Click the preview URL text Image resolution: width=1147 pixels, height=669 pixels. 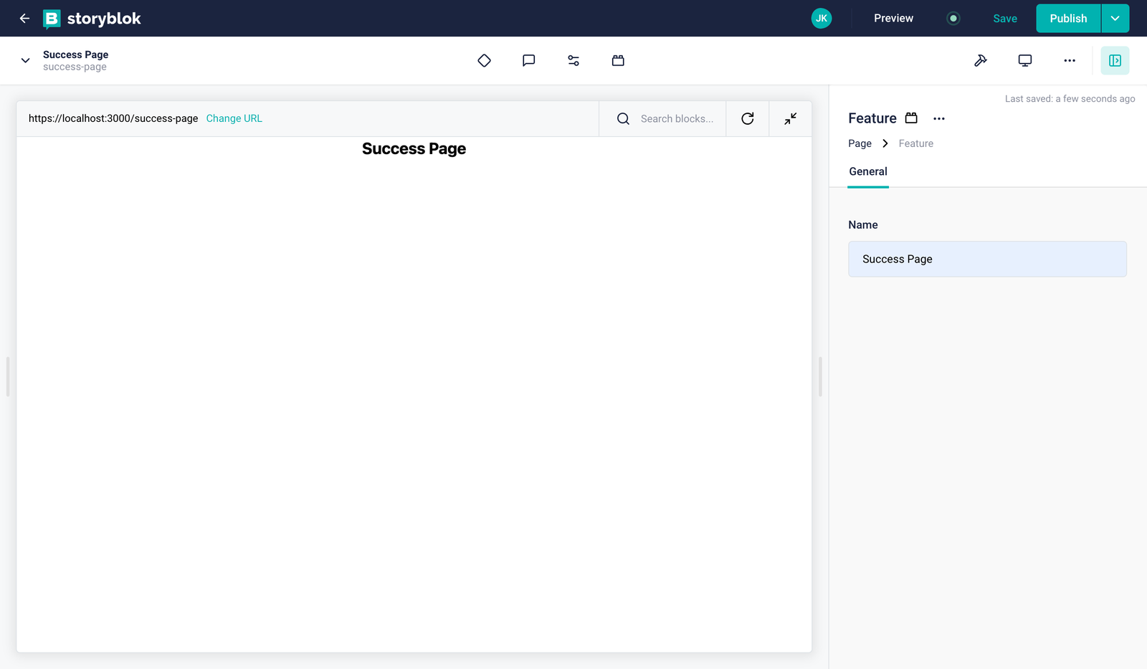[113, 118]
